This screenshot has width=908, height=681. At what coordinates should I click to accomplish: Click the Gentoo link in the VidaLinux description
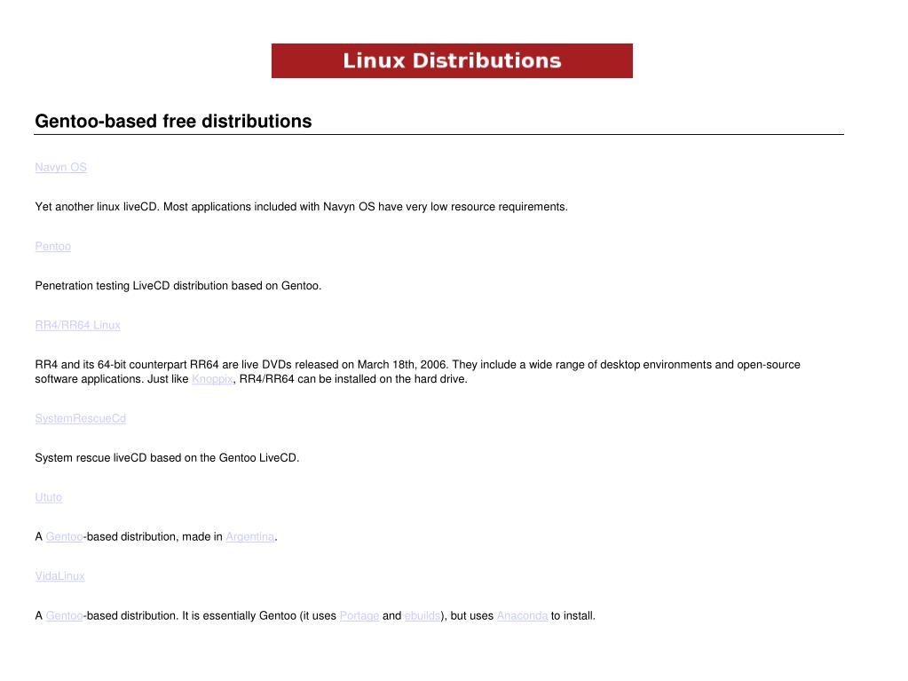[x=64, y=615]
